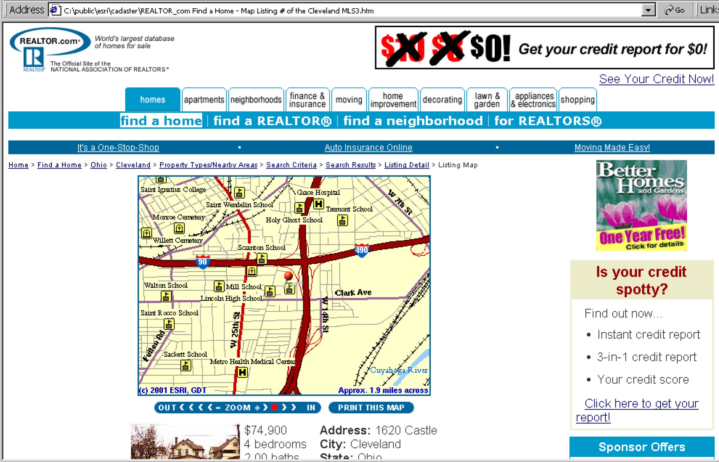Click the Saint Rocco School marker icon

(169, 324)
